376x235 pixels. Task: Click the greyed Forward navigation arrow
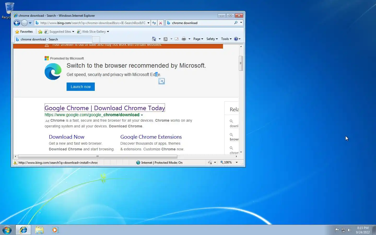pyautogui.click(x=24, y=23)
